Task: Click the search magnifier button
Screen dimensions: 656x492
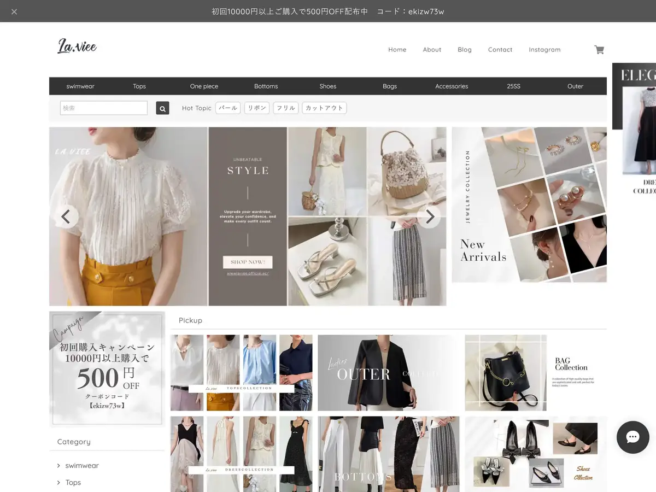Action: [162, 108]
